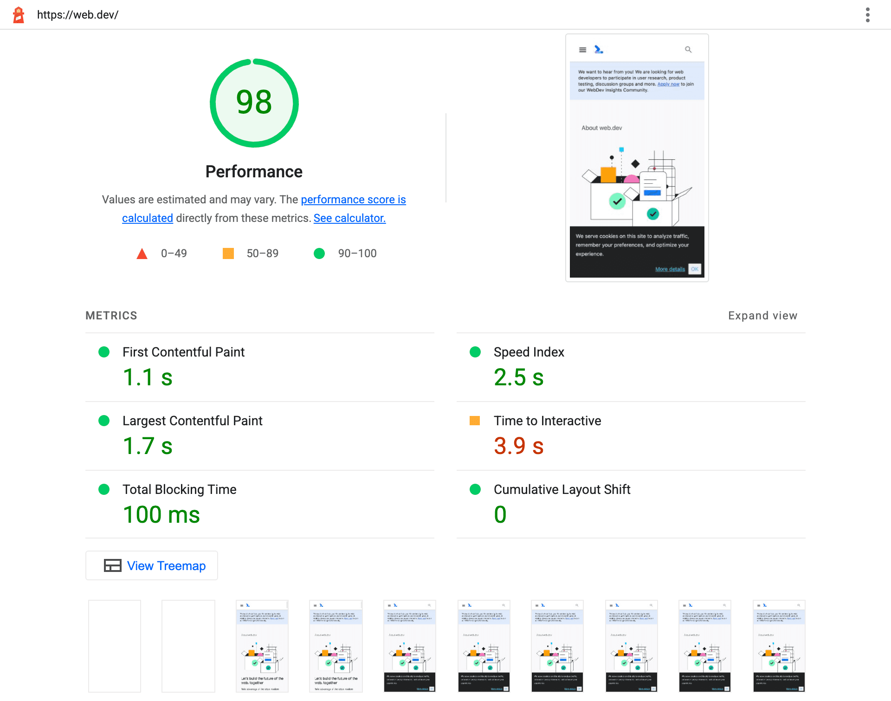Click the First Contentful Paint green dot
Screen dimensions: 891x701
(103, 352)
